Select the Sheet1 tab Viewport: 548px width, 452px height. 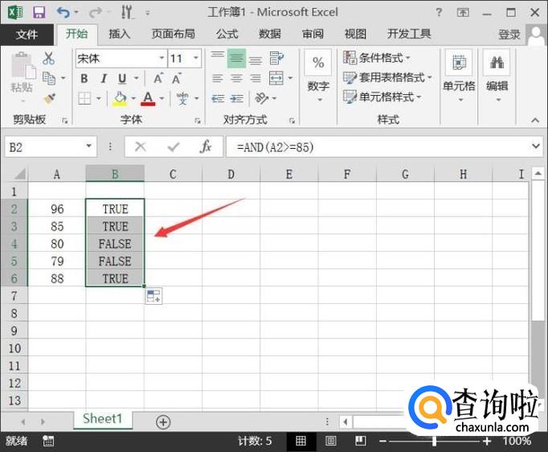102,419
